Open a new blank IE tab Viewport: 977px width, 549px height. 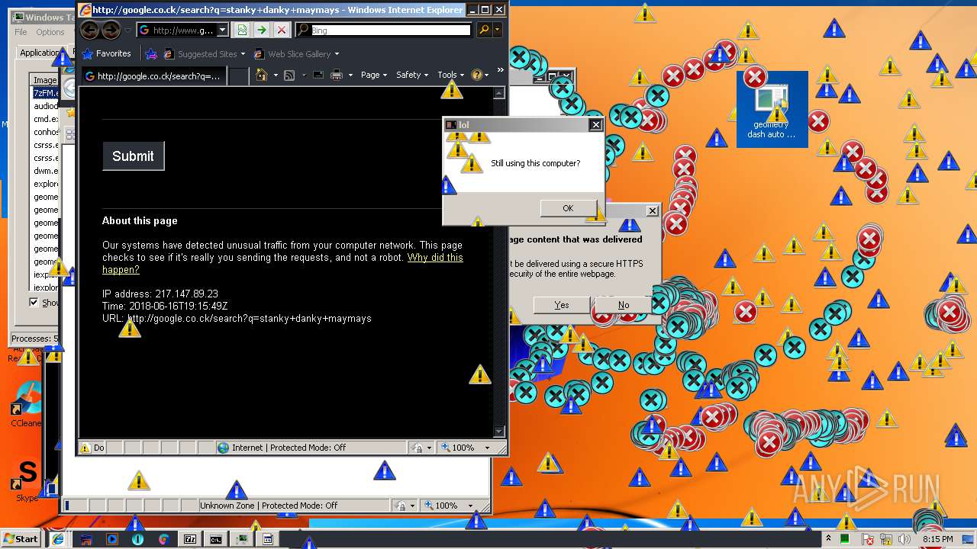point(239,76)
